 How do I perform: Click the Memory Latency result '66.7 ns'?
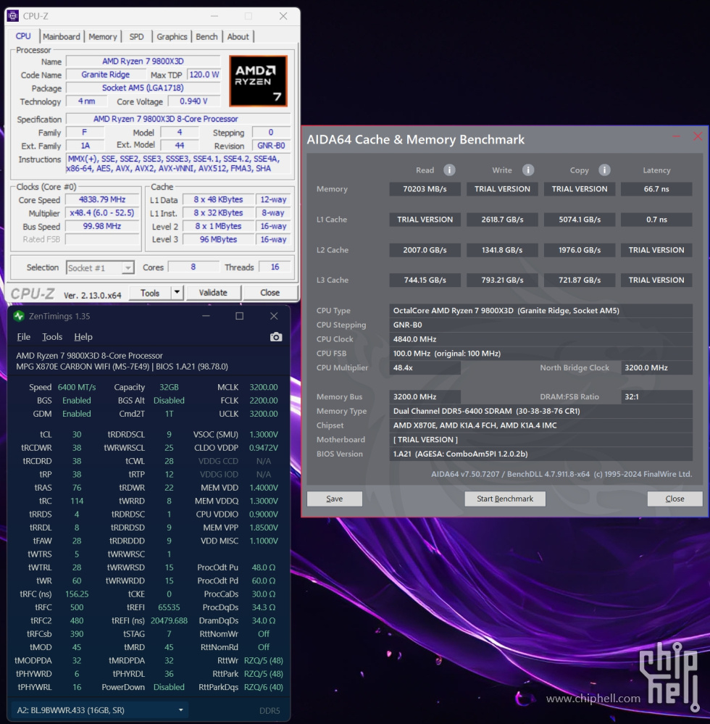pos(656,189)
